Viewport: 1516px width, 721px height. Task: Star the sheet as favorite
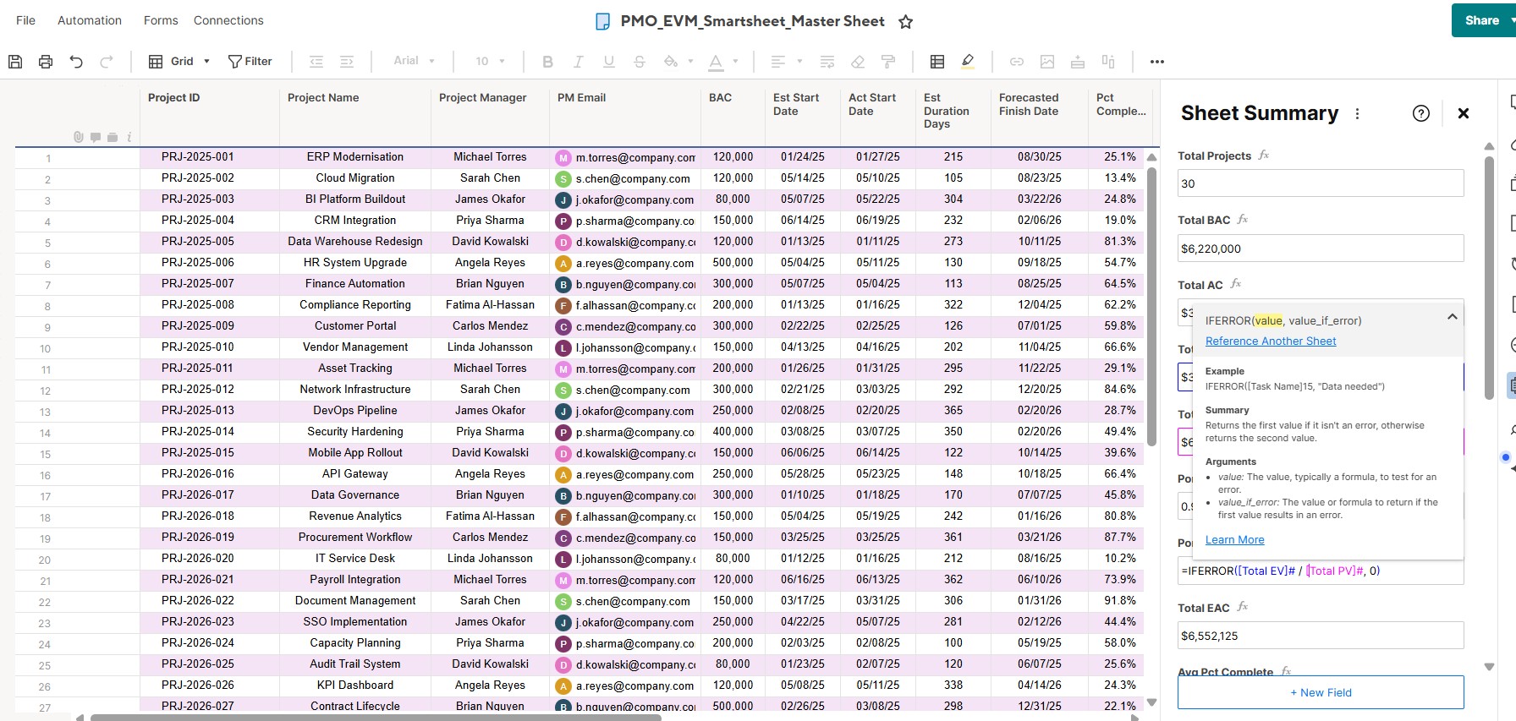pyautogui.click(x=905, y=22)
